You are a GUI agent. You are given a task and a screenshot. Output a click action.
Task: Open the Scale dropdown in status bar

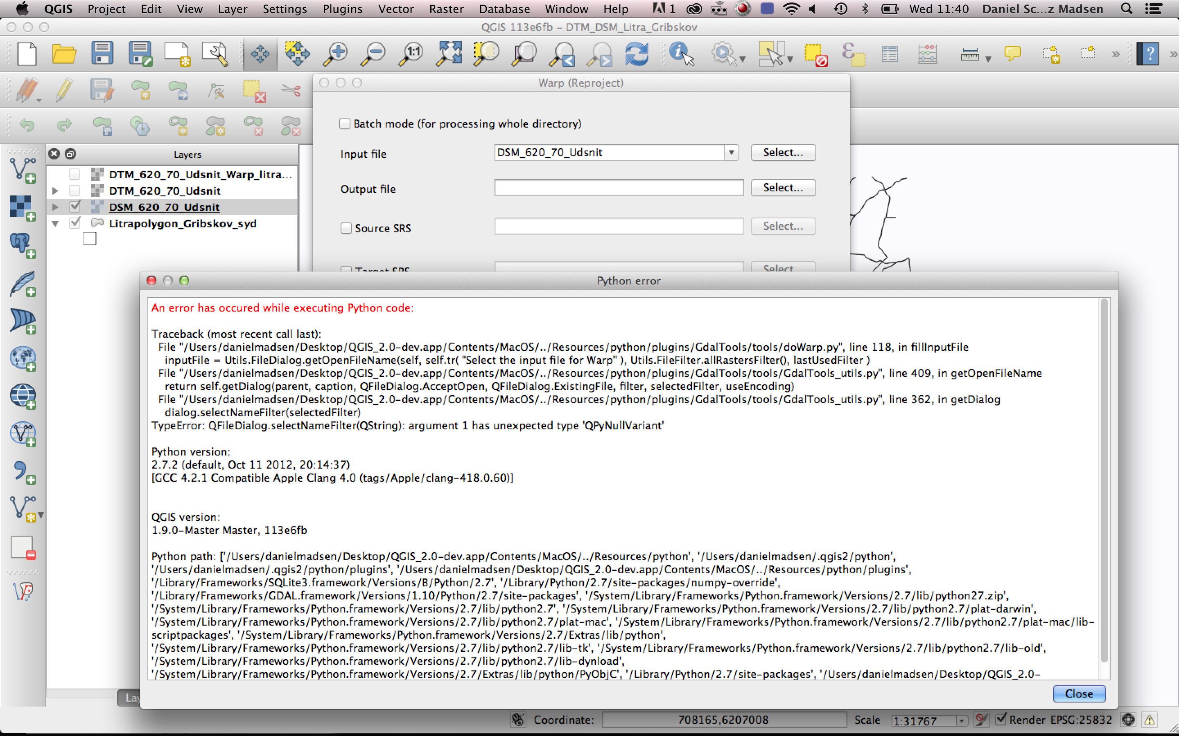(x=961, y=720)
